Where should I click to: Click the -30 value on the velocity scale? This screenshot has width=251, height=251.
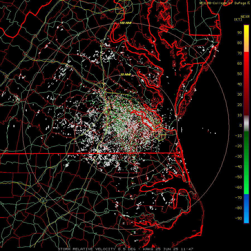coord(238,156)
